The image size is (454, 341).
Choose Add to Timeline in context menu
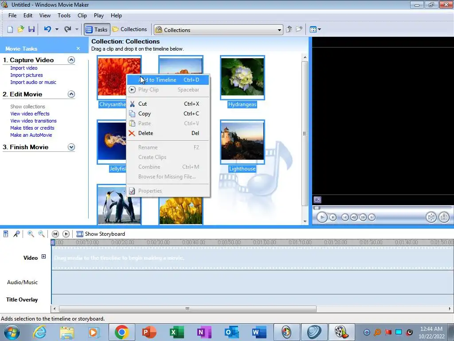tap(168, 80)
